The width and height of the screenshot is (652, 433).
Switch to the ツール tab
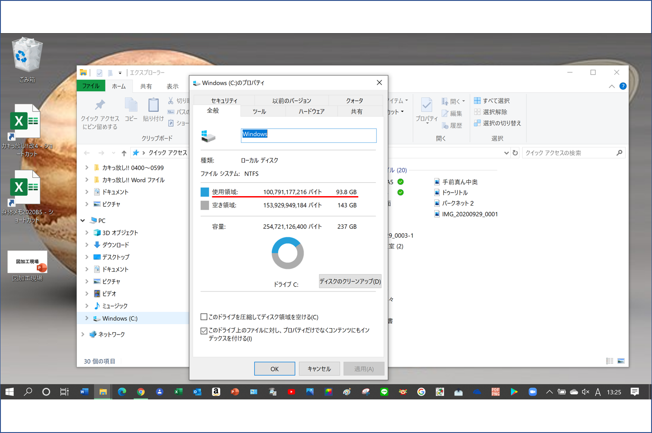pyautogui.click(x=259, y=111)
